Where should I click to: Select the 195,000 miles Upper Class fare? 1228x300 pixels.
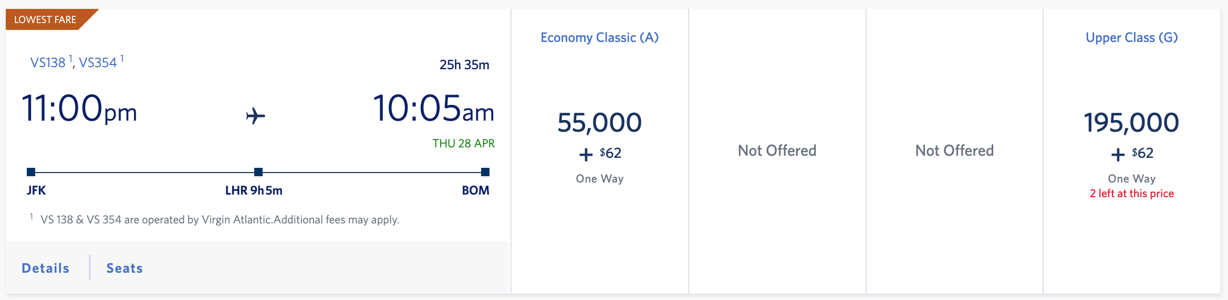[1131, 123]
